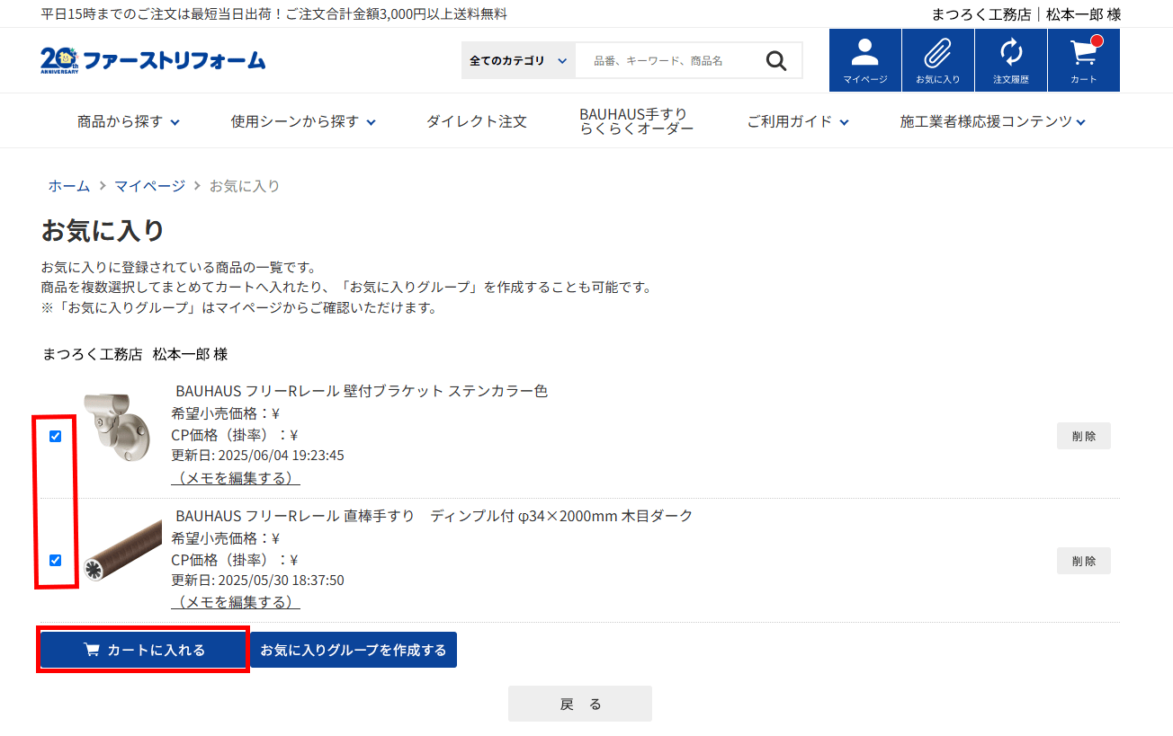Image resolution: width=1173 pixels, height=736 pixels.
Task: Open BAUHAUS手すり らくらくオーダー menu item
Action: pos(636,121)
